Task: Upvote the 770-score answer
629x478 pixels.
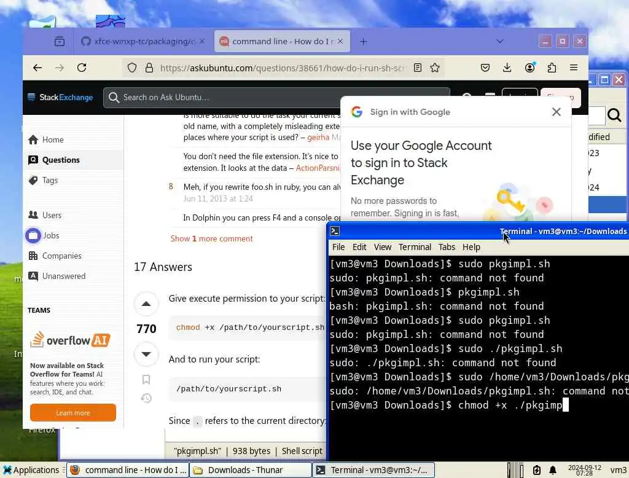Action: click(146, 304)
